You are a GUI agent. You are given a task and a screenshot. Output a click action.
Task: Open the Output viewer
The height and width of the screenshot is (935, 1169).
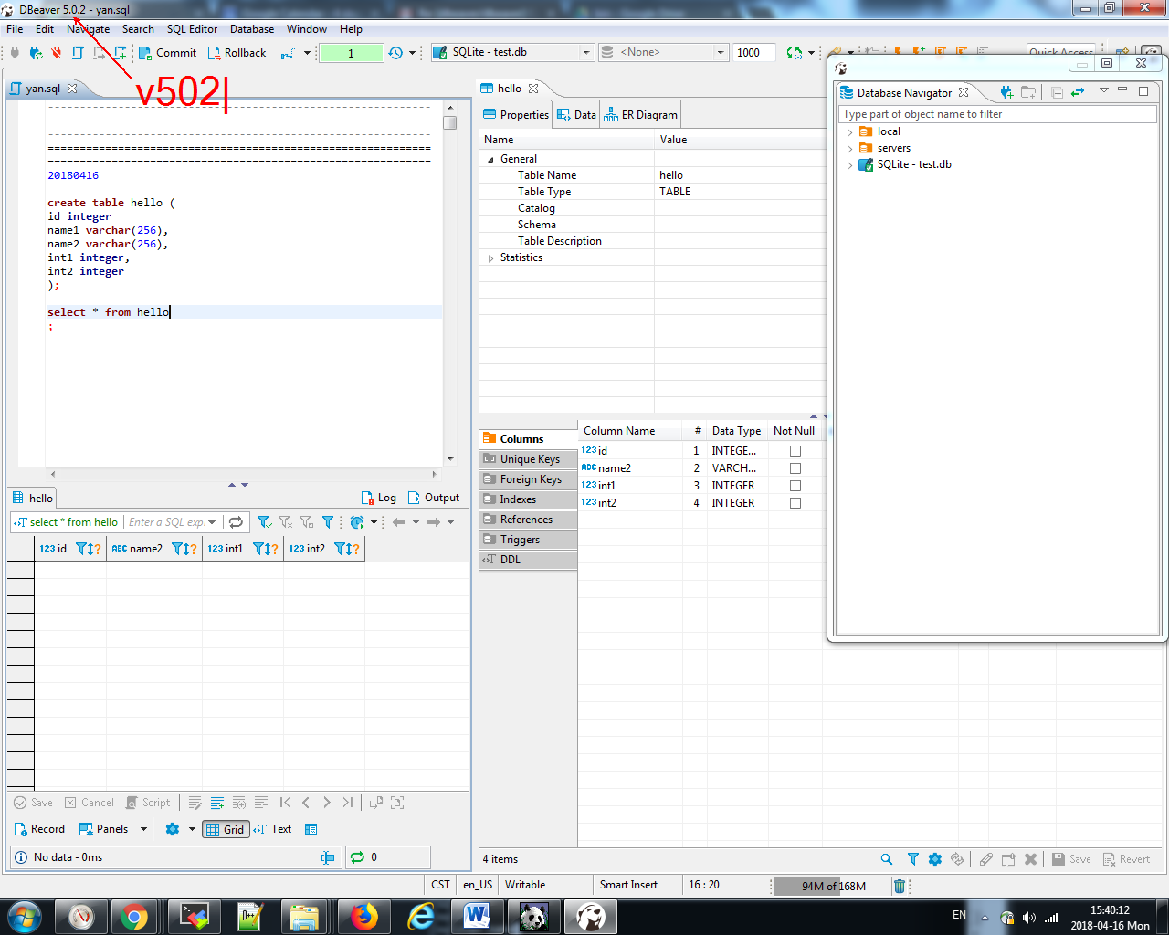pyautogui.click(x=434, y=498)
